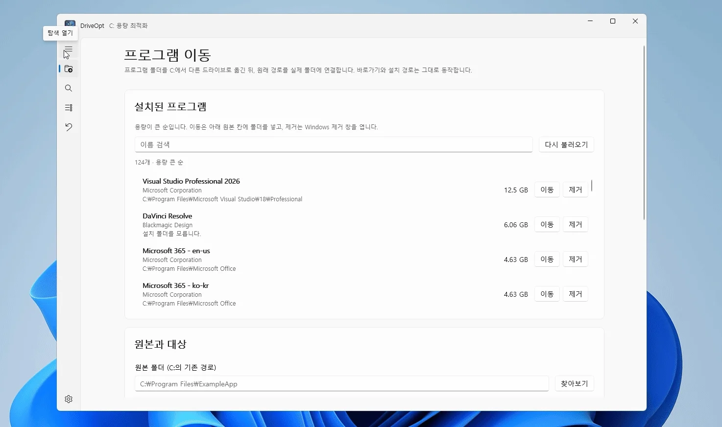
Task: Select the program move folder icon
Action: click(x=69, y=69)
